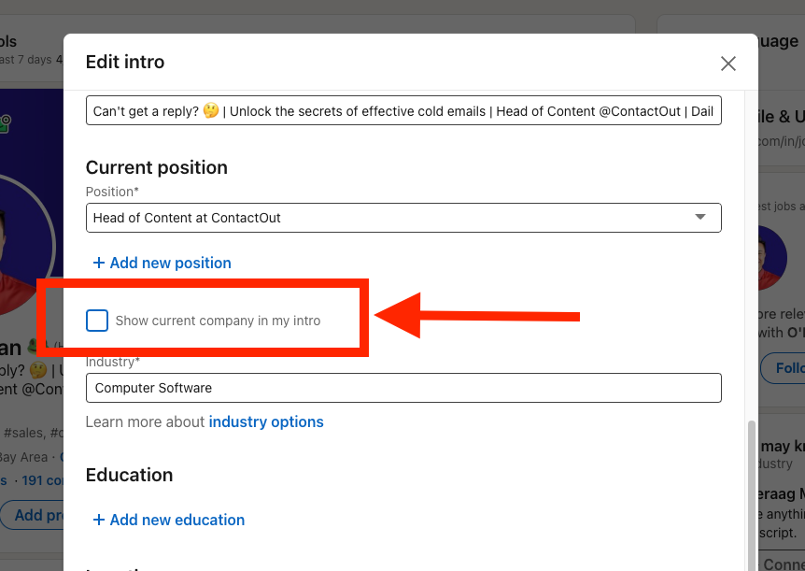805x571 pixels.
Task: Click the Connect button at bottom right
Action: (783, 564)
